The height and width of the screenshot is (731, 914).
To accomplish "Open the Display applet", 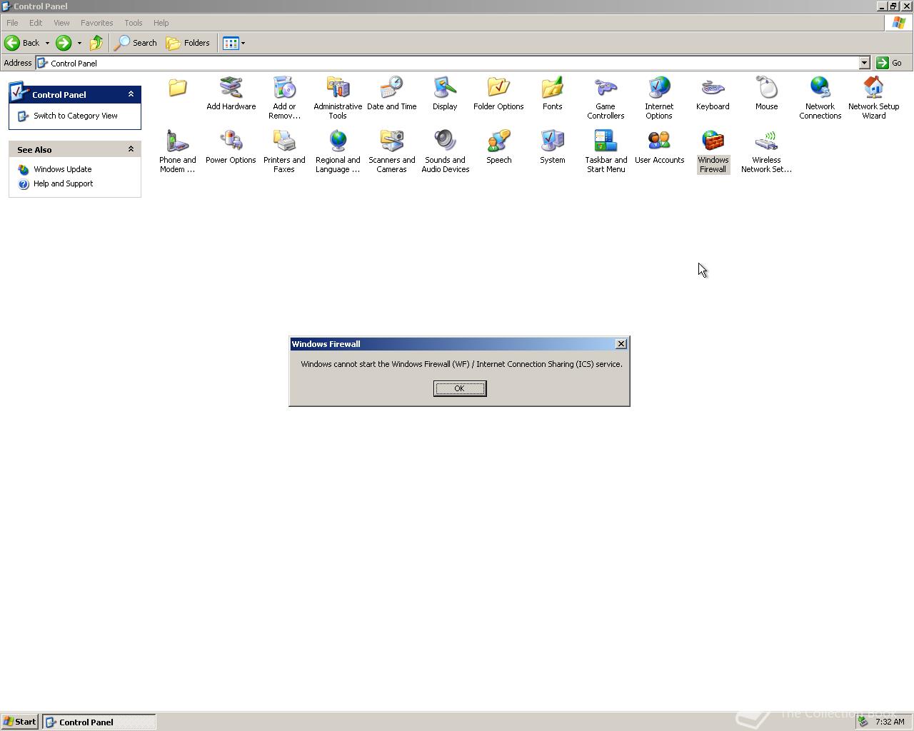I will (x=445, y=94).
